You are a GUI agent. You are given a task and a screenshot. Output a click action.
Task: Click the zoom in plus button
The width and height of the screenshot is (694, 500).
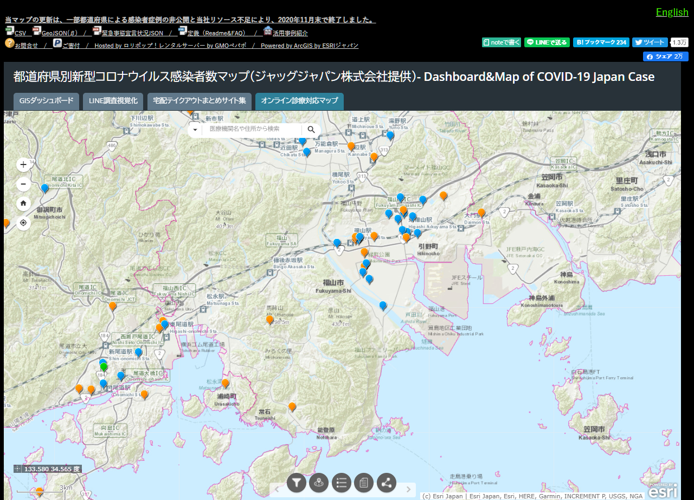(23, 164)
